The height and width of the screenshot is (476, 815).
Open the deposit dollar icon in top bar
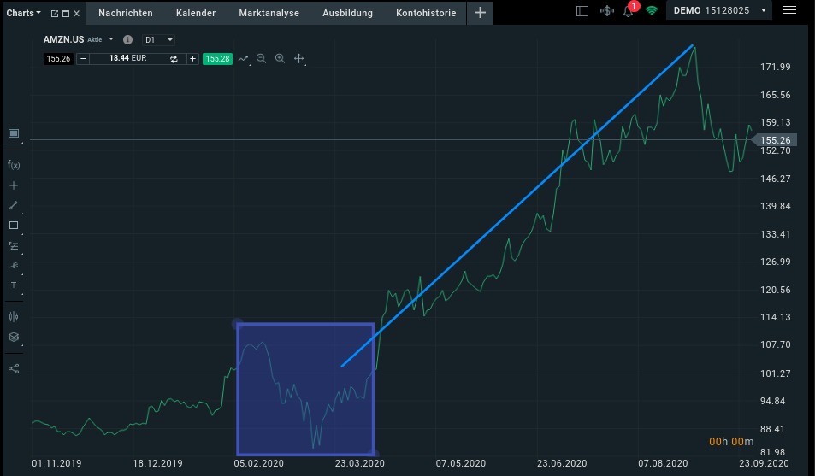click(x=606, y=11)
